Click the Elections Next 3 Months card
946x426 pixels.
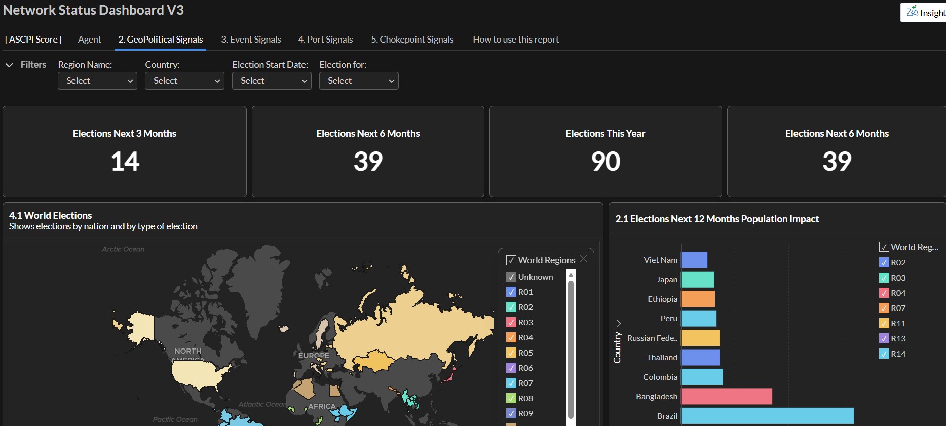coord(125,151)
